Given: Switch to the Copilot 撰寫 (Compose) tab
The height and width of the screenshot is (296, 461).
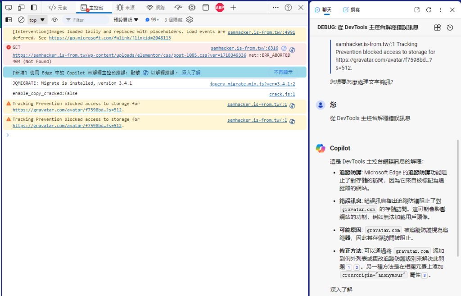Looking at the screenshot, I should click(x=352, y=10).
